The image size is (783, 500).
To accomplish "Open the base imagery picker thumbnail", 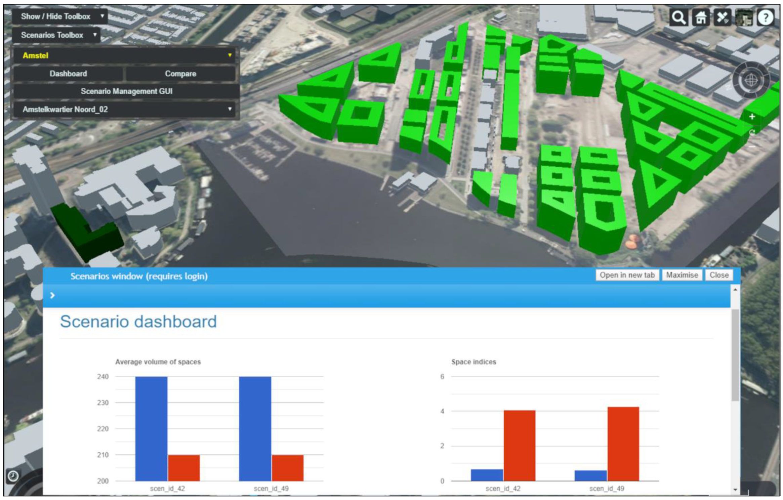I will (x=744, y=17).
